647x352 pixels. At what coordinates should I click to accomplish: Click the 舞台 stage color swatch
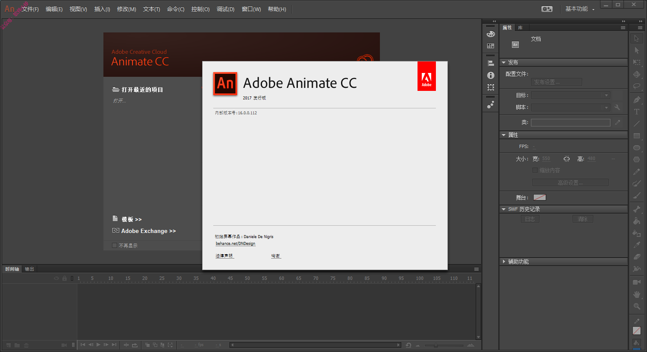pos(540,198)
